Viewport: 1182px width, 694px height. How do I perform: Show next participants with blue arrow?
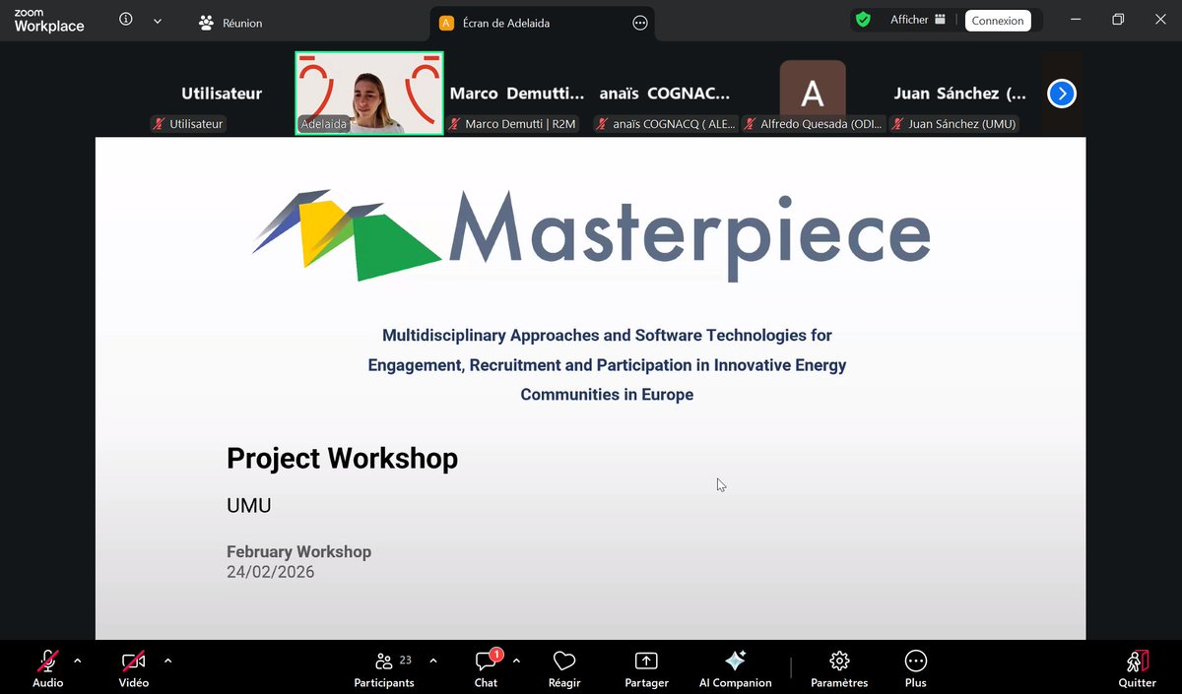(1061, 94)
